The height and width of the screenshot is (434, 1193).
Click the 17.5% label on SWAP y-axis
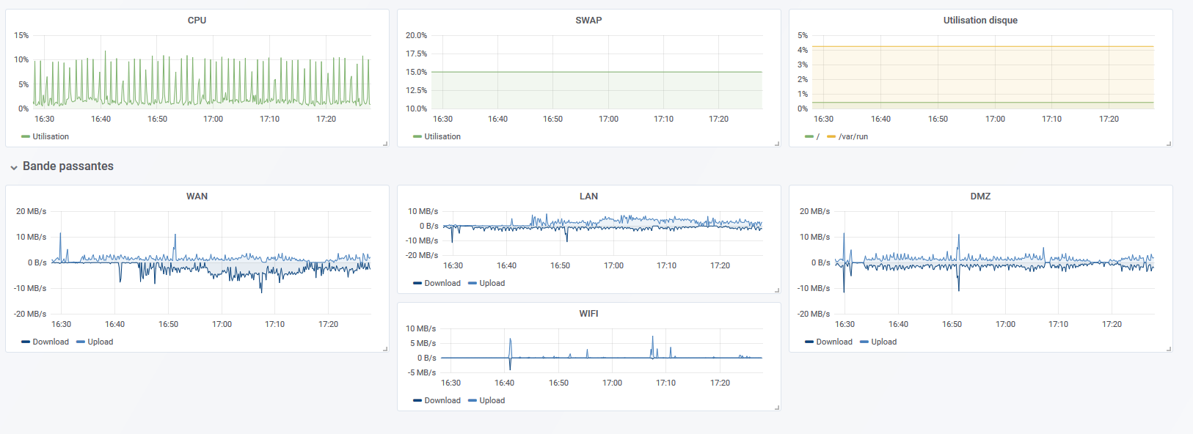[x=416, y=54]
